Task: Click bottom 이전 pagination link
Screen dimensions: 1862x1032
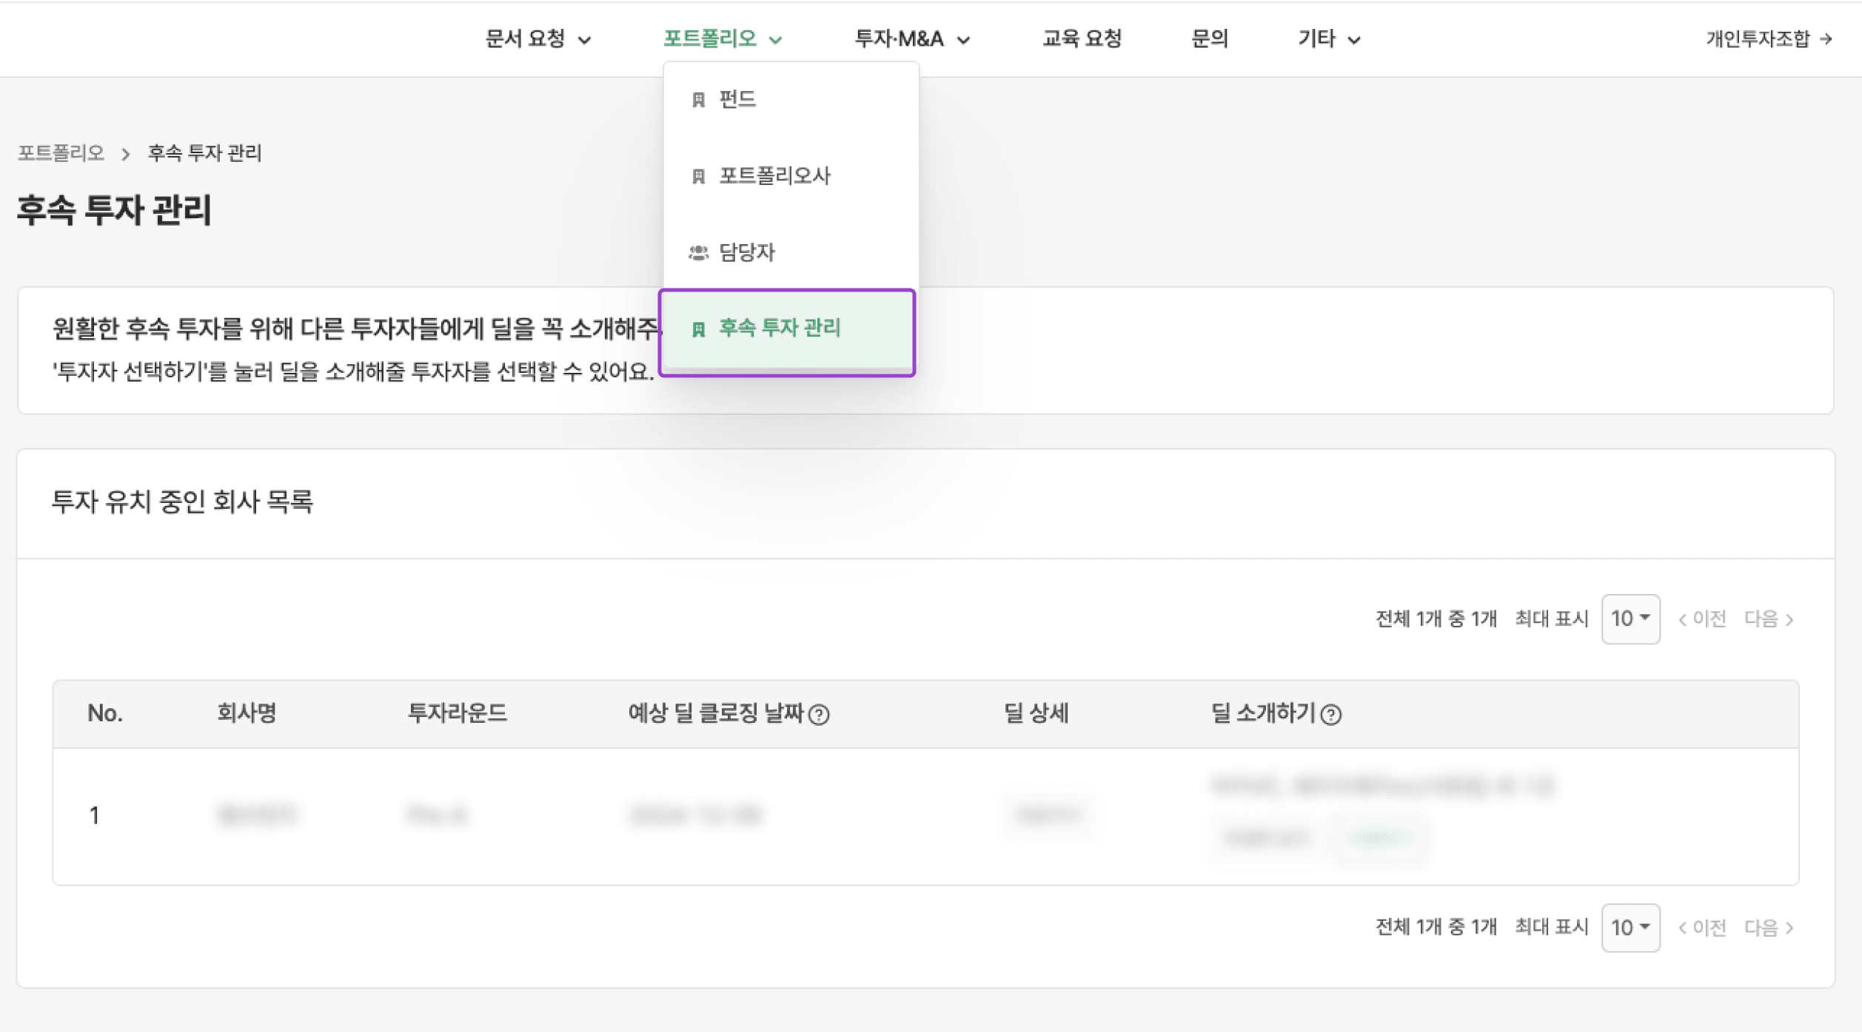Action: point(1702,927)
